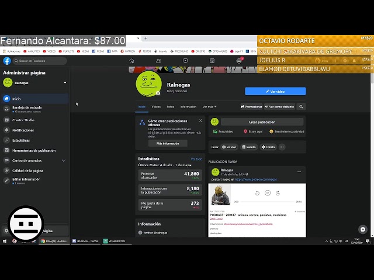The height and width of the screenshot is (280, 374).
Task: Click the Me gusta de la página 373 stat
Action: tap(170, 205)
